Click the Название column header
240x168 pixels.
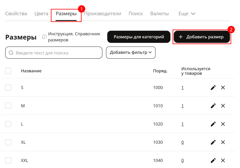click(x=31, y=71)
